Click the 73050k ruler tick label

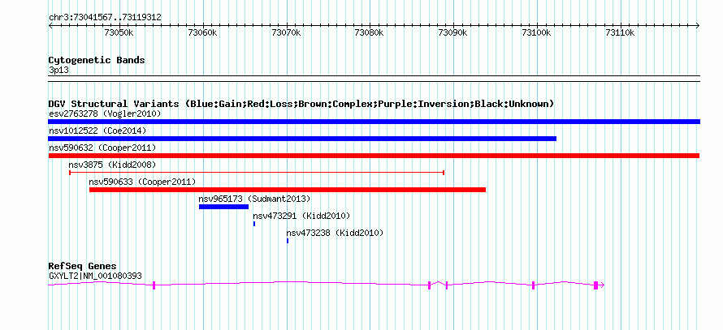(119, 33)
